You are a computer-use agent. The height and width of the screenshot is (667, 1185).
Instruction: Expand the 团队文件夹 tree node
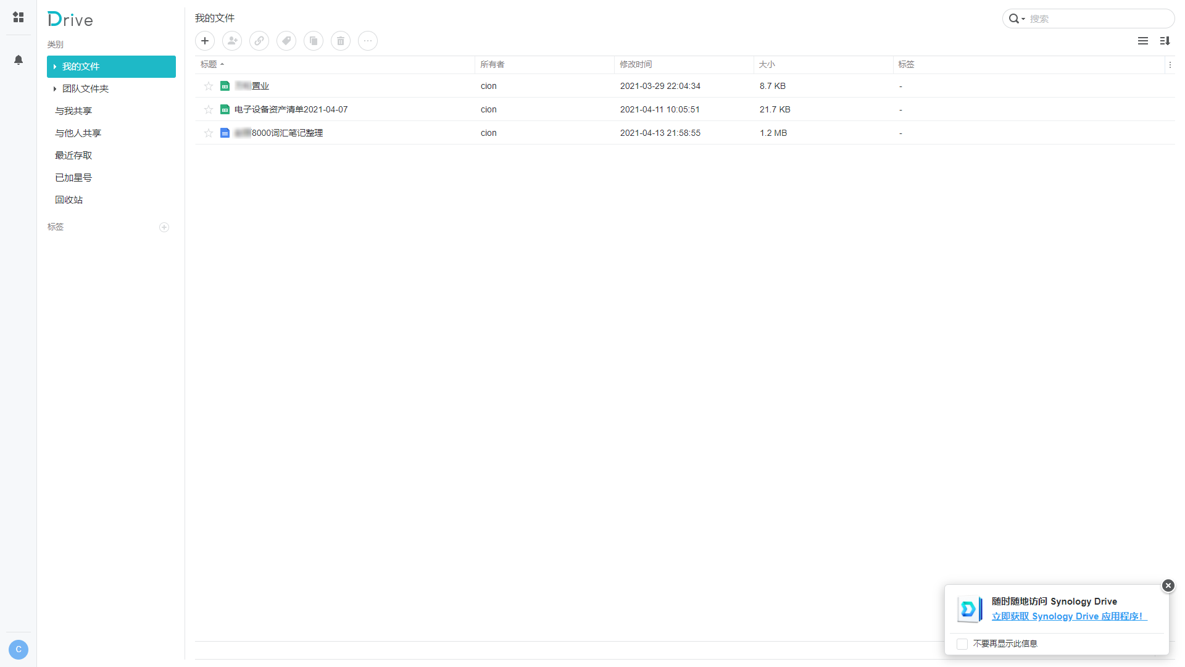pos(55,89)
